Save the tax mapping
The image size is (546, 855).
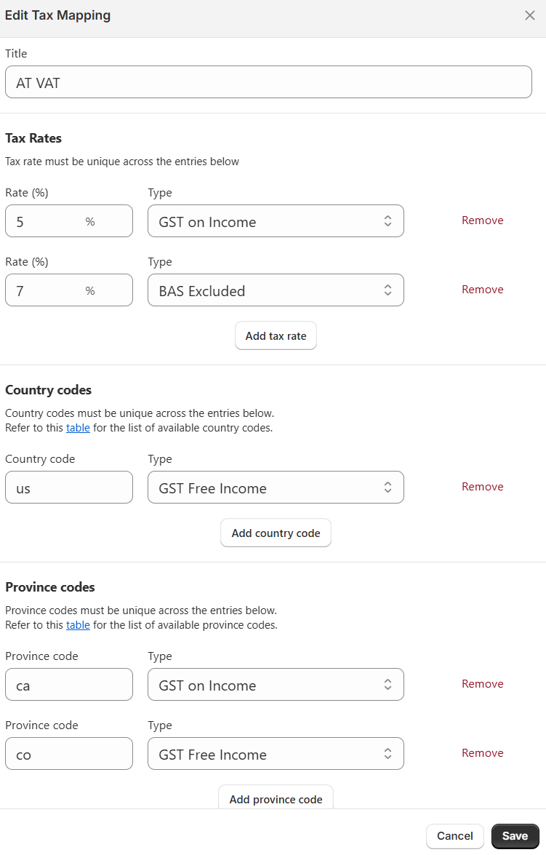pos(515,836)
